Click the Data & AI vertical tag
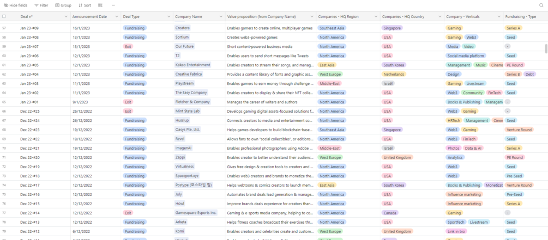 pyautogui.click(x=473, y=148)
